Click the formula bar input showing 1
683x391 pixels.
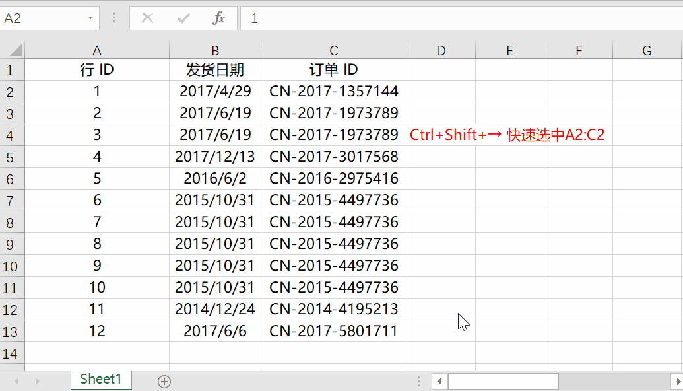point(462,18)
